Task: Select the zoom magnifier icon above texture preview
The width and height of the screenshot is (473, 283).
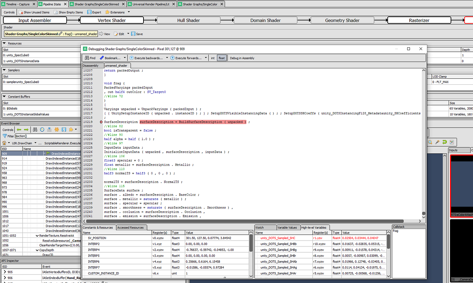Action: coord(430,142)
